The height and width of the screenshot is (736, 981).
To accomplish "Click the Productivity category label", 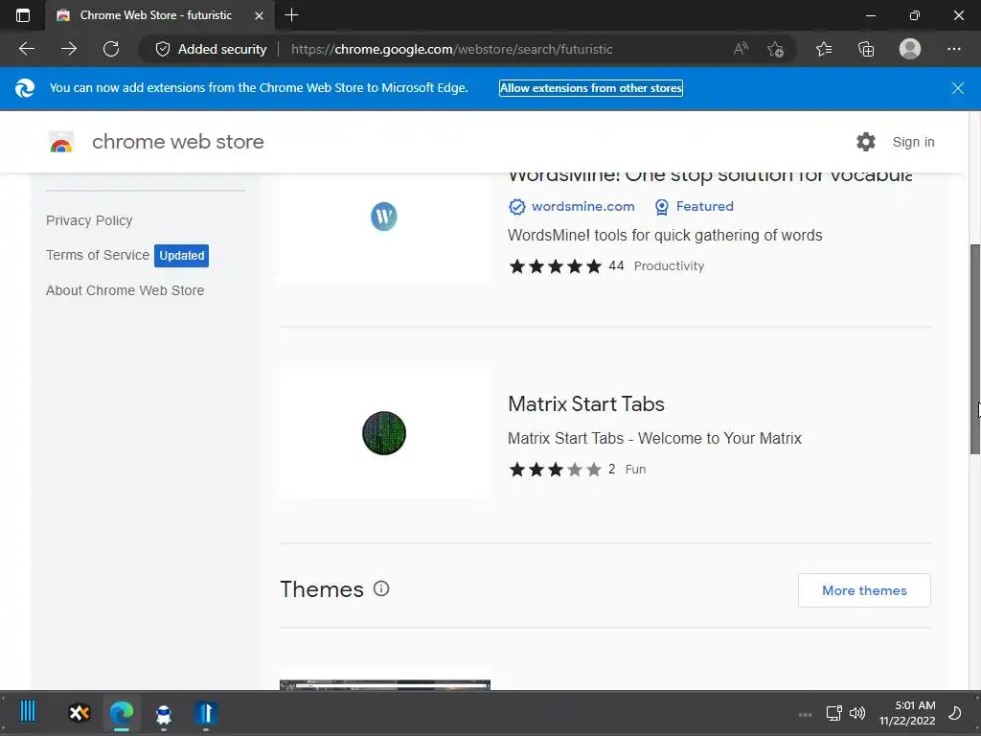I will pos(669,266).
